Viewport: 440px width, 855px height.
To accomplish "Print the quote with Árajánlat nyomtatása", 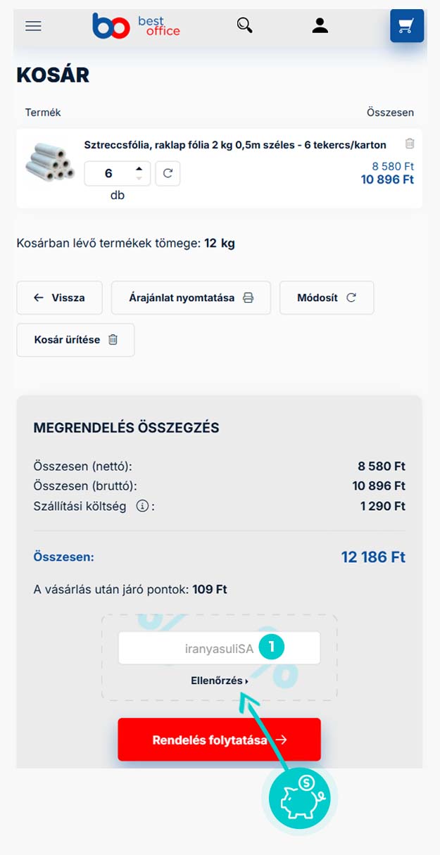I will [191, 298].
